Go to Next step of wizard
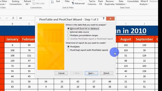Screen dimensions: 162x91 [x=91, y=73]
